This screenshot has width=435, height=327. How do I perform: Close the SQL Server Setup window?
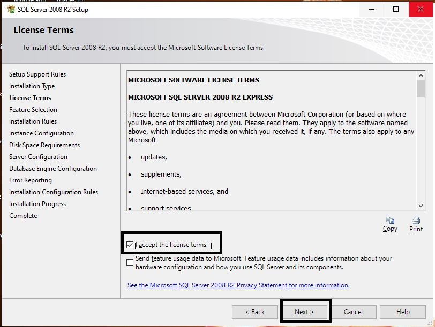coord(421,9)
